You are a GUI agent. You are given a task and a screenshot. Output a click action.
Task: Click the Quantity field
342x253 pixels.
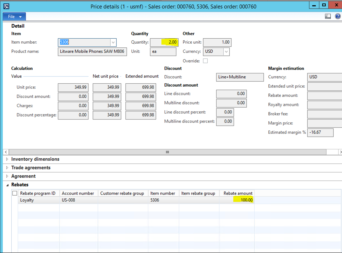tap(164, 42)
